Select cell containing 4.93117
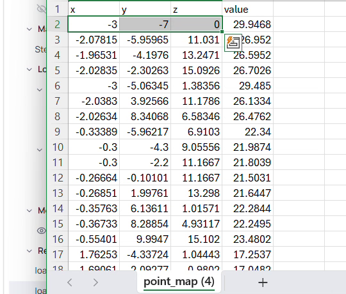Viewport: 346px width, 294px height. coord(197,224)
